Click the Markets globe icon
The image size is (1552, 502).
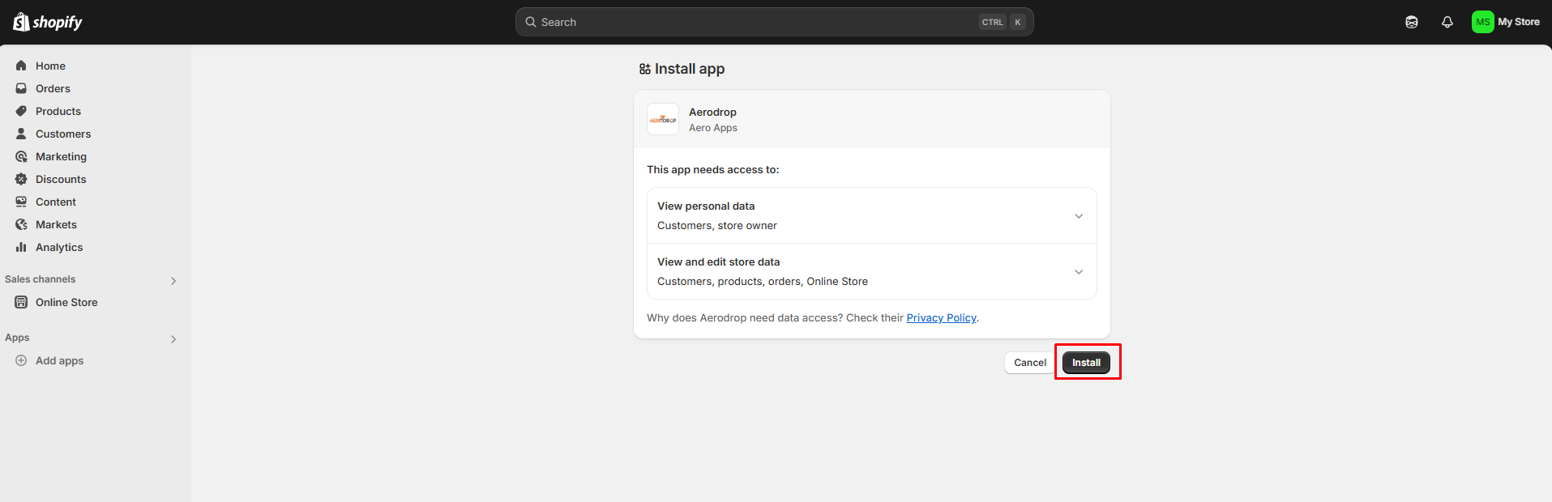tap(21, 224)
